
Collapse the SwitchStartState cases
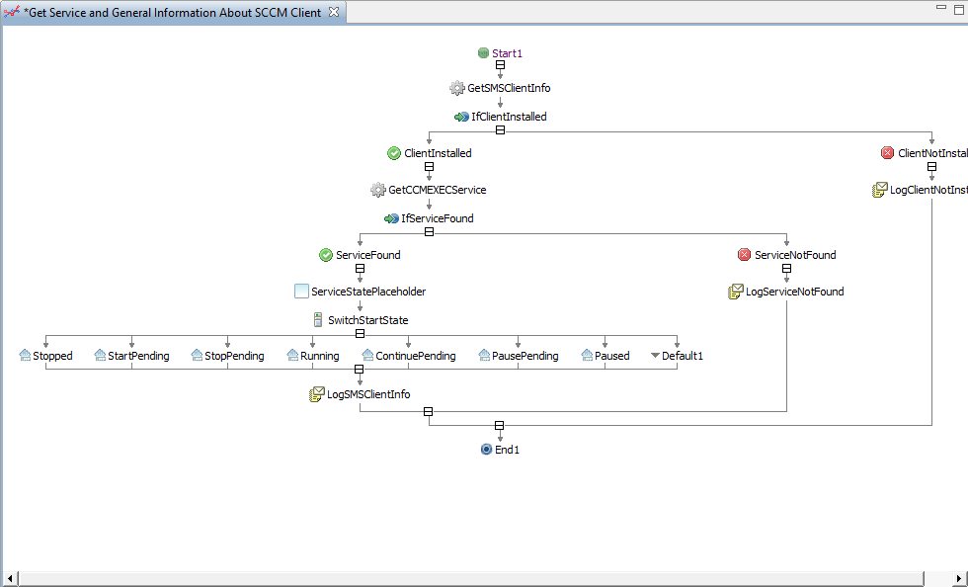click(x=360, y=334)
